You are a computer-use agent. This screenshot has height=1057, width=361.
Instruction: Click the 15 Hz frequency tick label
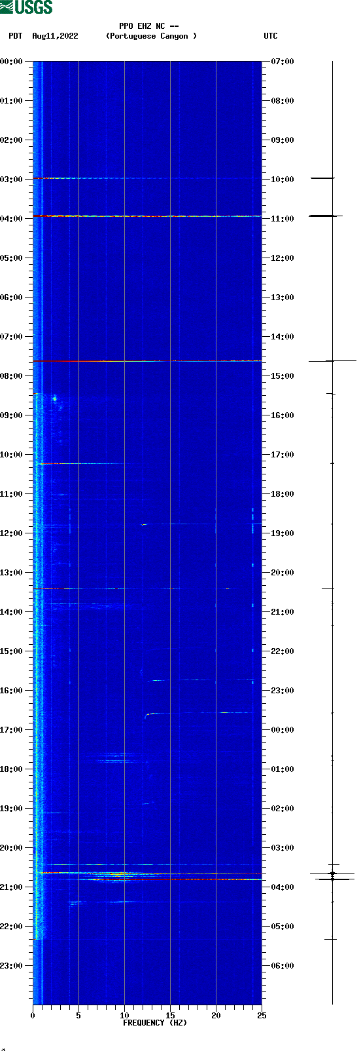coord(170,1016)
